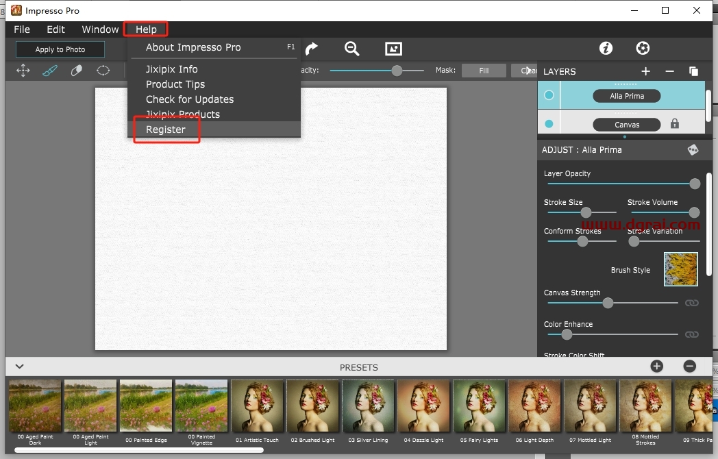Screen dimensions: 718x459
Task: Select the Eraser tool
Action: click(77, 71)
